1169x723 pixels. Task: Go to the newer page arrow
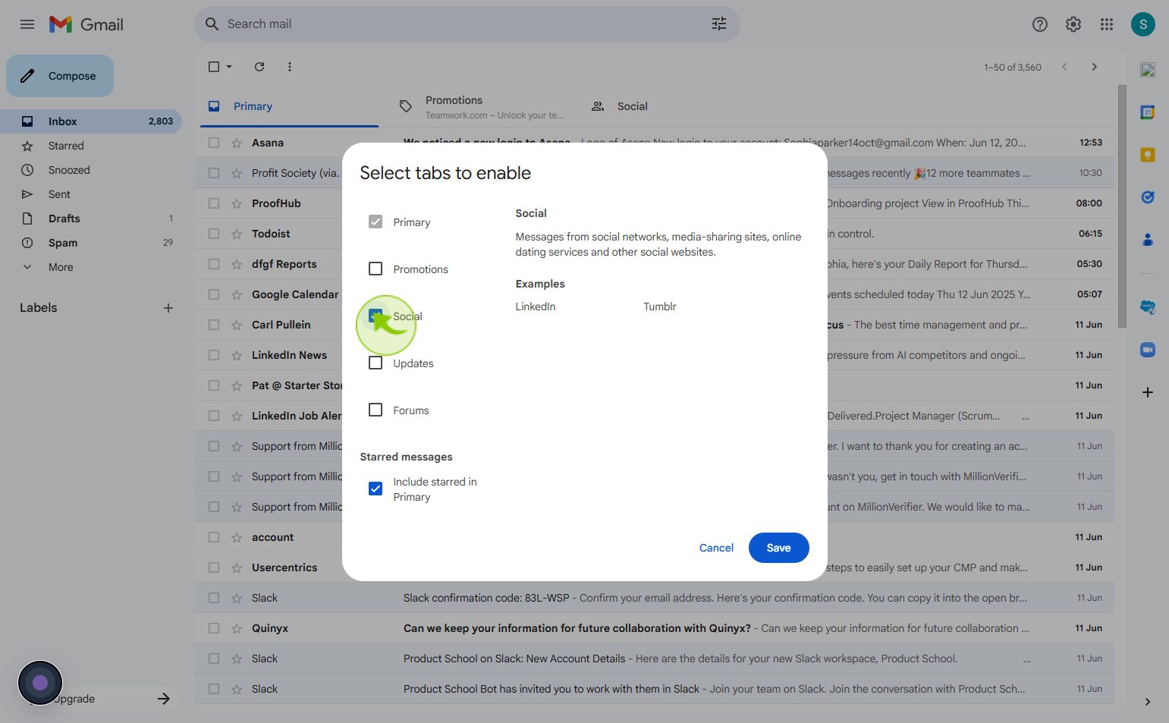(1064, 67)
